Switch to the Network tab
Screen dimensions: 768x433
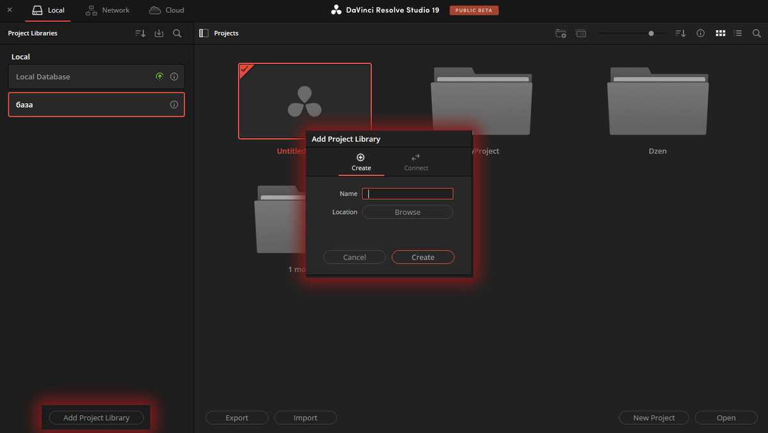click(108, 10)
